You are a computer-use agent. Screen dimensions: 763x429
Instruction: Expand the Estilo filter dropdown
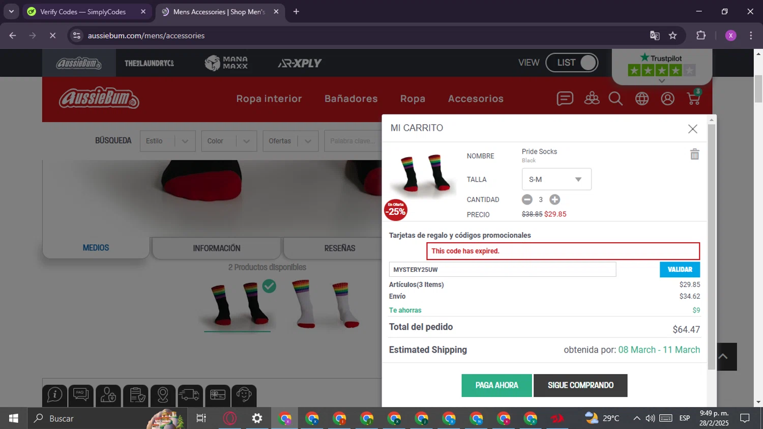click(x=167, y=141)
